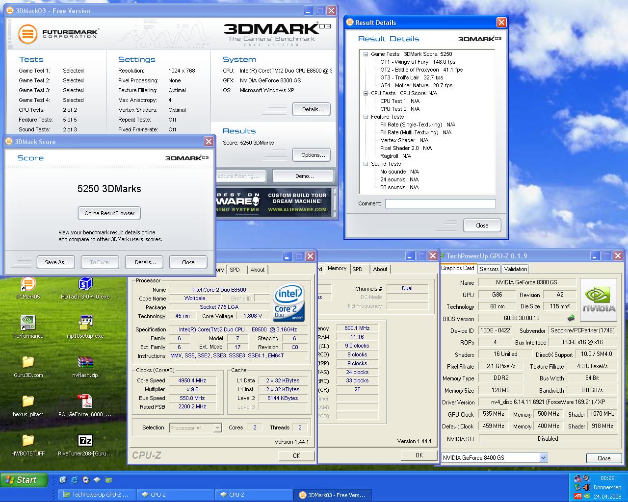Click the Intel Core 2 Duo logo
Screen dimensions: 628x502
point(288,301)
